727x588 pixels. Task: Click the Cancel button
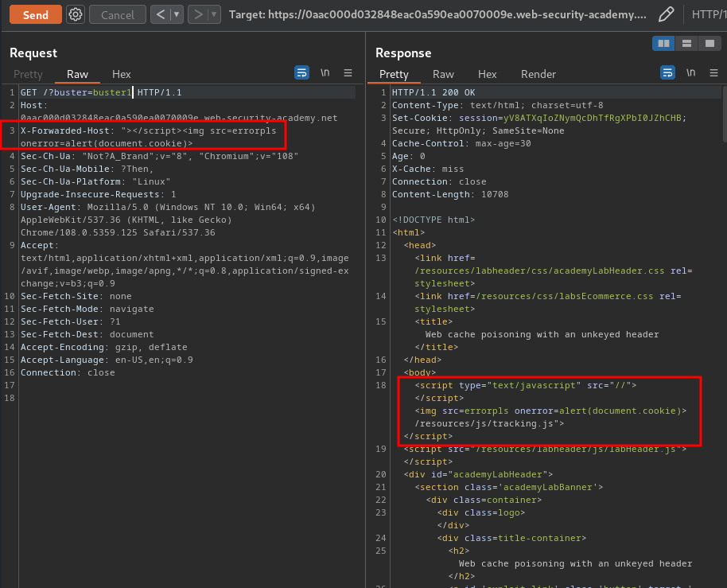click(117, 15)
